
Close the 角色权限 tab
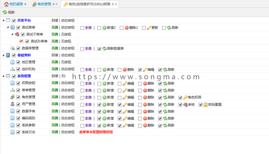[116, 4]
